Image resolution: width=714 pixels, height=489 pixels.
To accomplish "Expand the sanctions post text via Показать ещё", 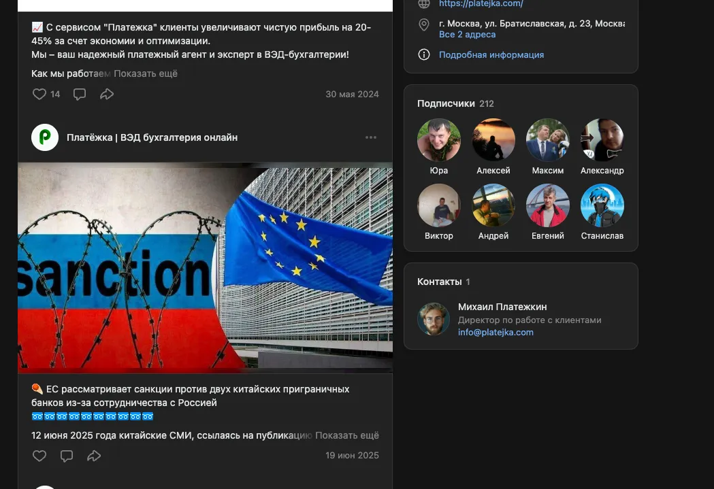I will point(347,435).
